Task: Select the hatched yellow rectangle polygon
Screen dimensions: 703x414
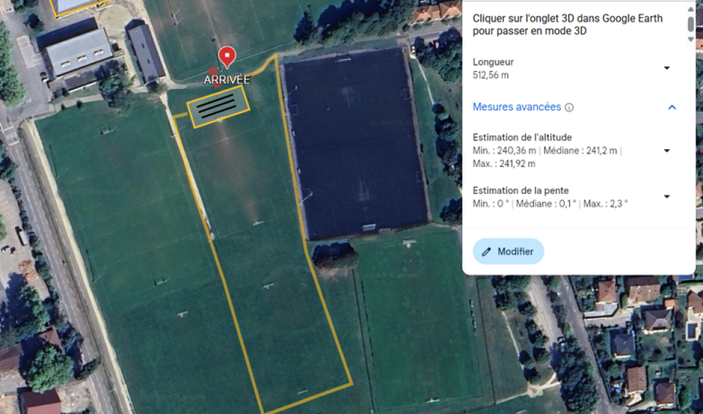Action: click(x=218, y=106)
